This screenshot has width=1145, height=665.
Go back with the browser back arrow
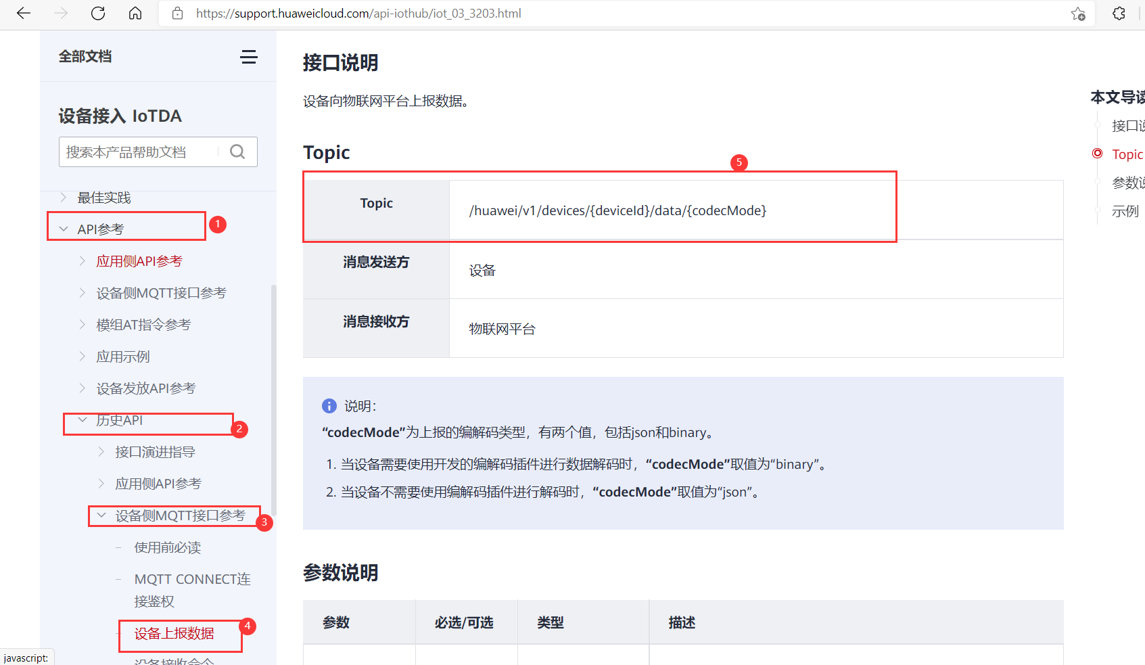[24, 14]
